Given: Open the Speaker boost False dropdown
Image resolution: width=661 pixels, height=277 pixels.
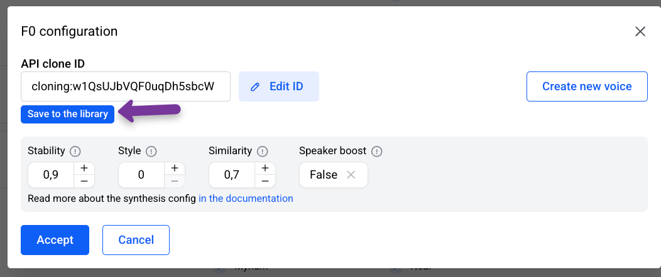Looking at the screenshot, I should [334, 175].
